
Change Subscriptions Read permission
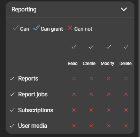coord(74,110)
